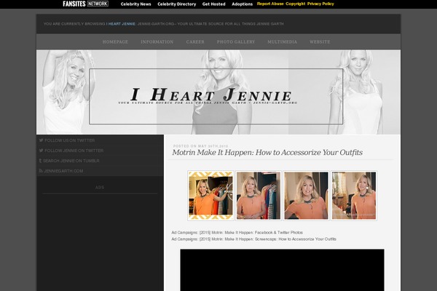The height and width of the screenshot is (291, 437).
Task: Open Facebook & Twitter Photos gallery link
Action: click(237, 233)
